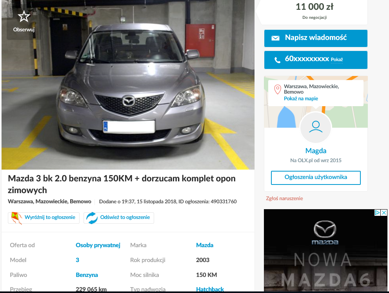Close the Mazda advertisement with X
Viewport: 389px width, 293px height.
click(384, 213)
